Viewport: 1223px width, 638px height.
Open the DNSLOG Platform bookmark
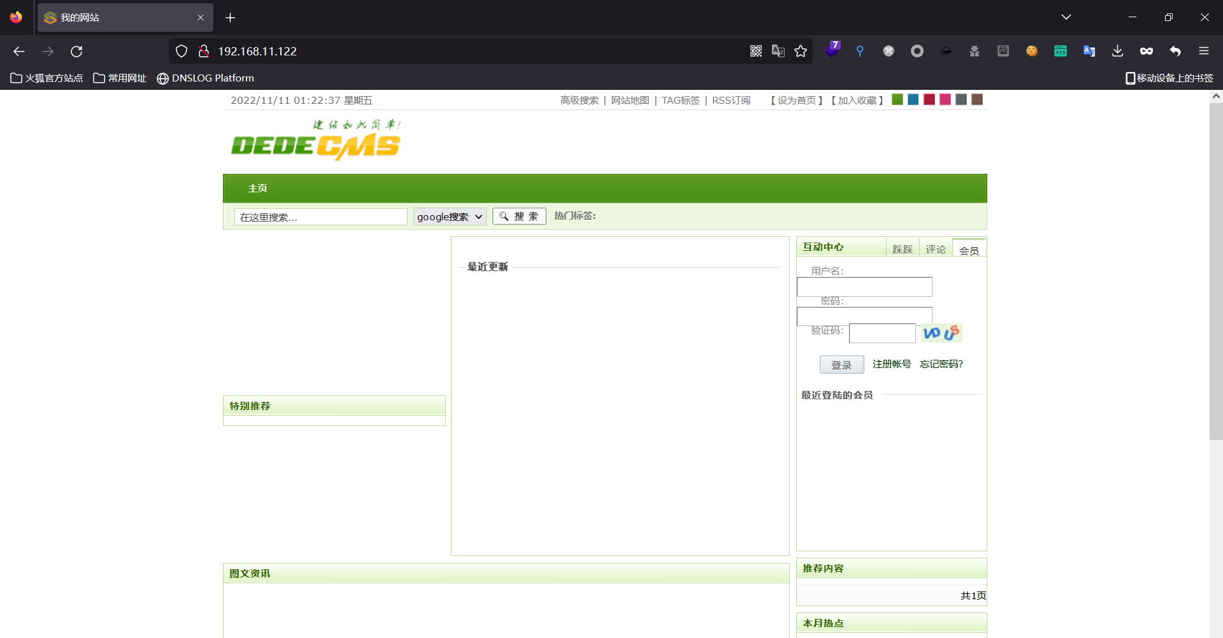click(x=206, y=78)
